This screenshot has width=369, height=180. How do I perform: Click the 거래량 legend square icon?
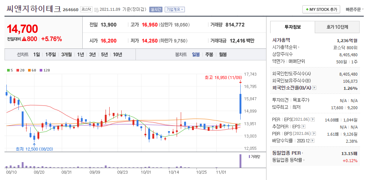coord(250,156)
